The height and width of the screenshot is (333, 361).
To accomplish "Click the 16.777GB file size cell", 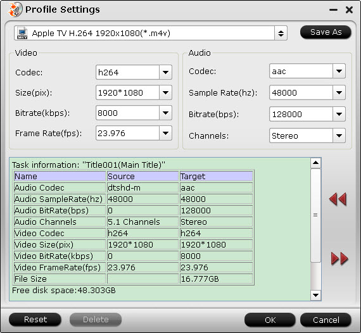I will [x=216, y=279].
